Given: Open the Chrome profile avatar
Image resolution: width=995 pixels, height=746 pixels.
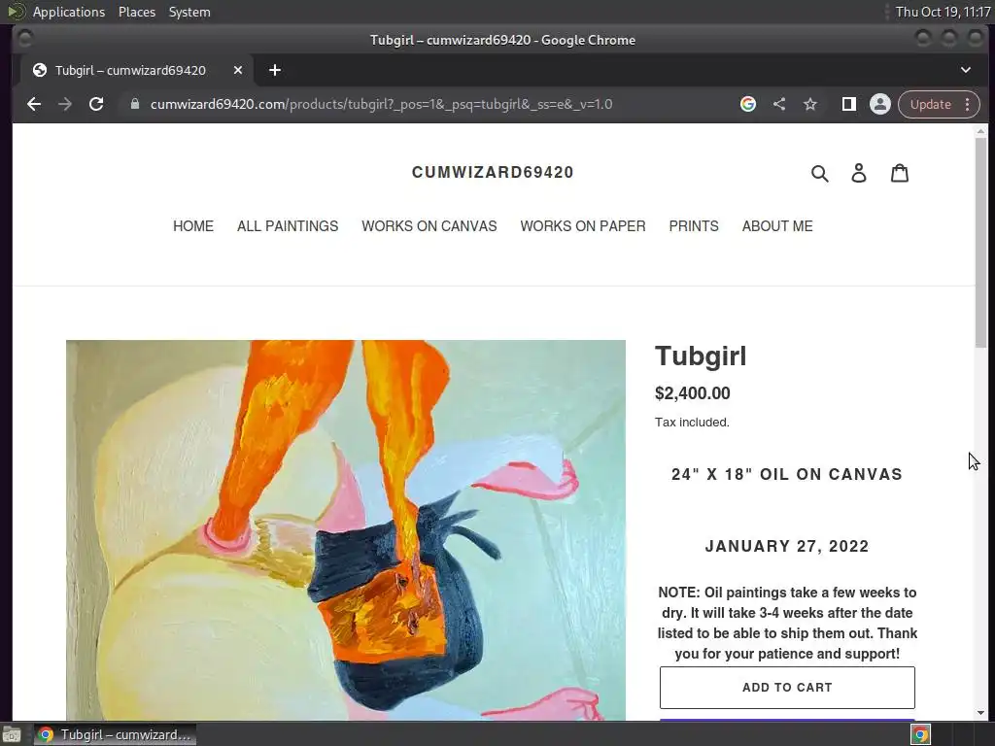Looking at the screenshot, I should point(880,104).
